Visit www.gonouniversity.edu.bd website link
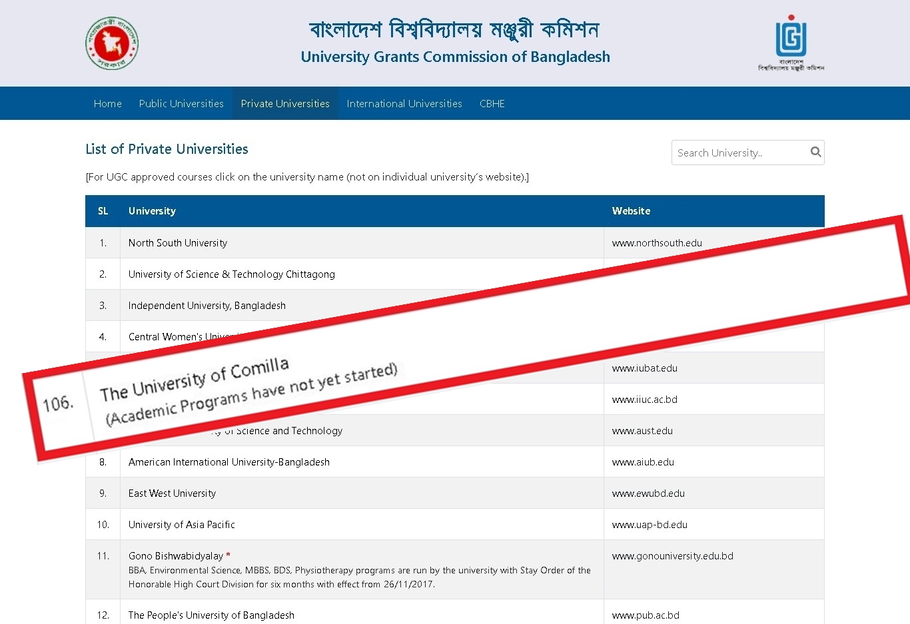910x624 pixels. click(673, 556)
